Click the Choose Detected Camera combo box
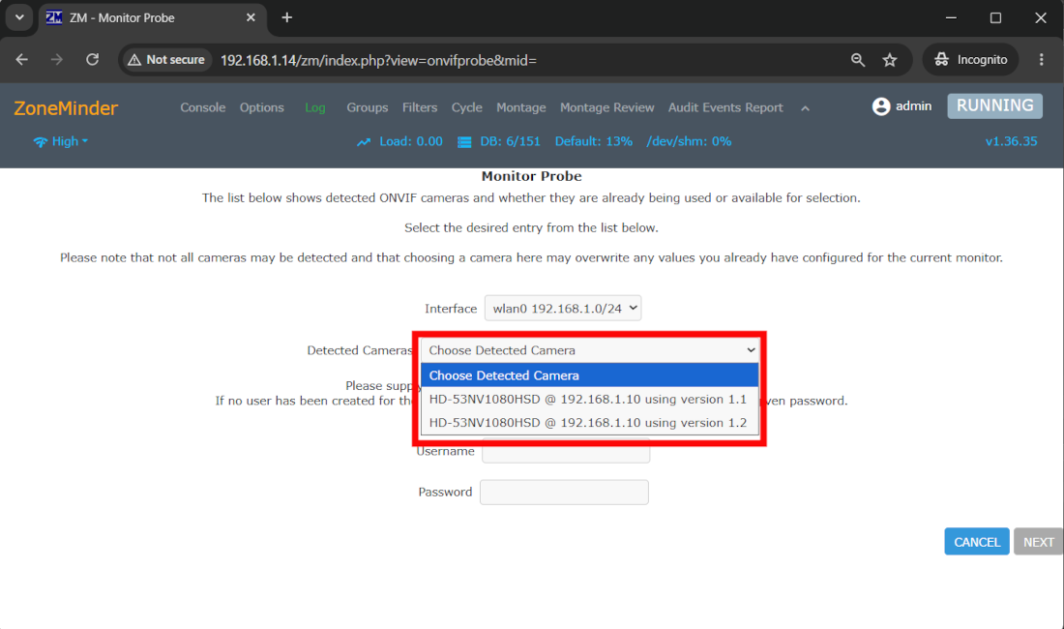Screen dimensions: 1064x629 pos(589,350)
